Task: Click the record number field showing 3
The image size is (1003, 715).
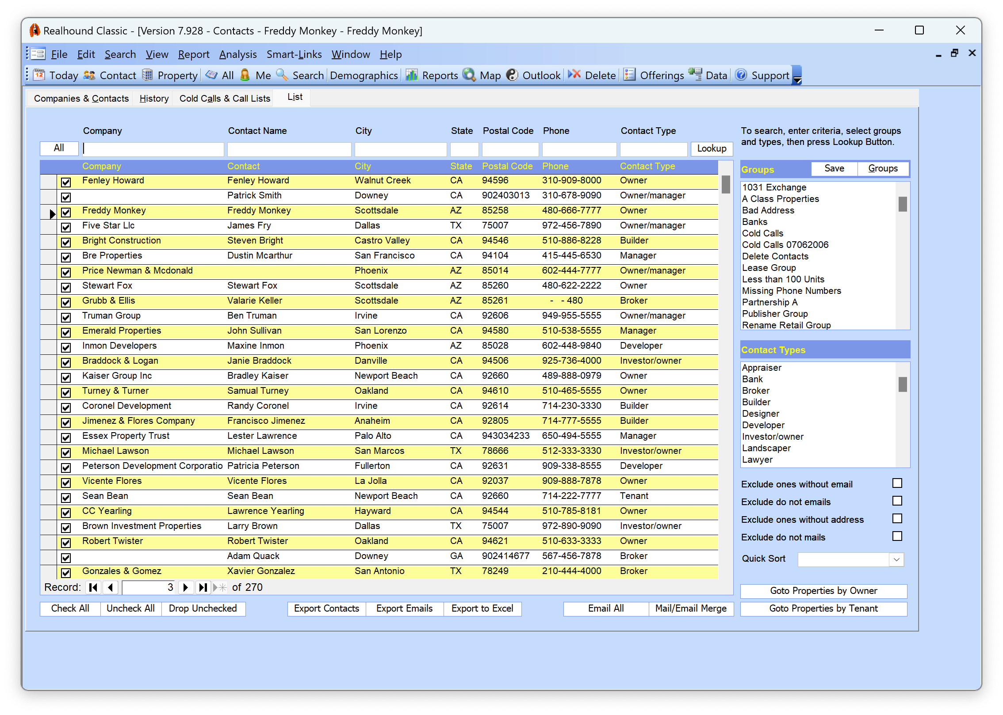Action: point(149,587)
